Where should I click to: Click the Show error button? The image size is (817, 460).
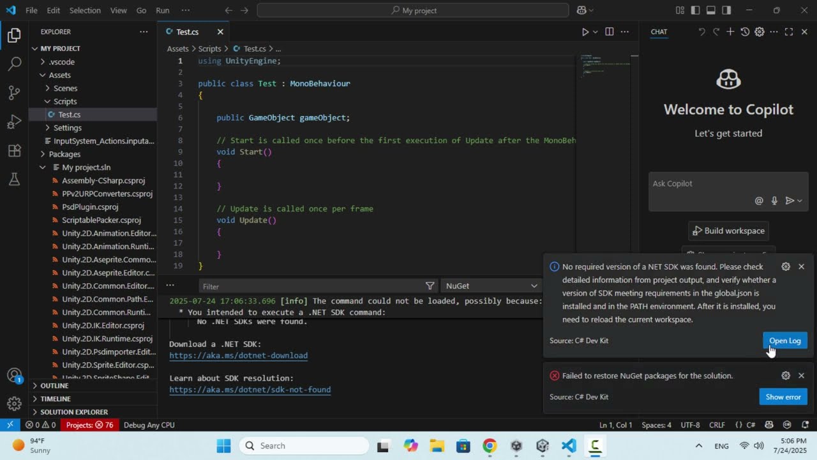point(783,397)
